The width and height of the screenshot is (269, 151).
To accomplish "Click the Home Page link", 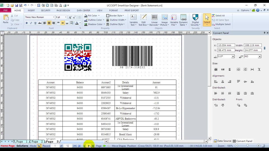I will (8, 146).
